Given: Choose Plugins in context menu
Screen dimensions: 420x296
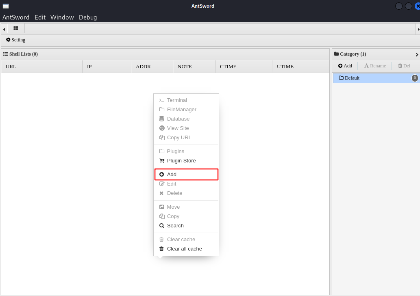Looking at the screenshot, I should [x=186, y=151].
